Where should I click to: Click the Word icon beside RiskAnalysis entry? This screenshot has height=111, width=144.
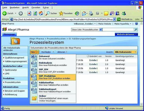34,64
